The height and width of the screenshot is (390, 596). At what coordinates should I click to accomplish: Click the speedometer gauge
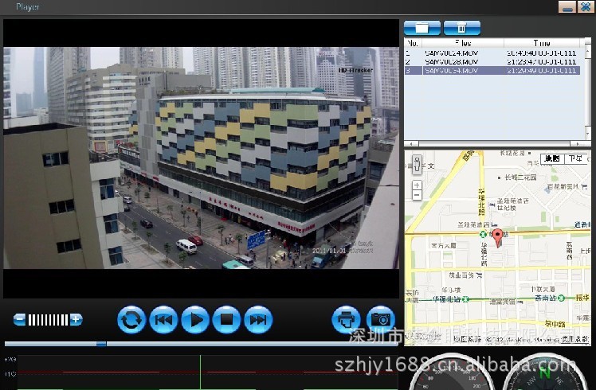tap(451, 373)
